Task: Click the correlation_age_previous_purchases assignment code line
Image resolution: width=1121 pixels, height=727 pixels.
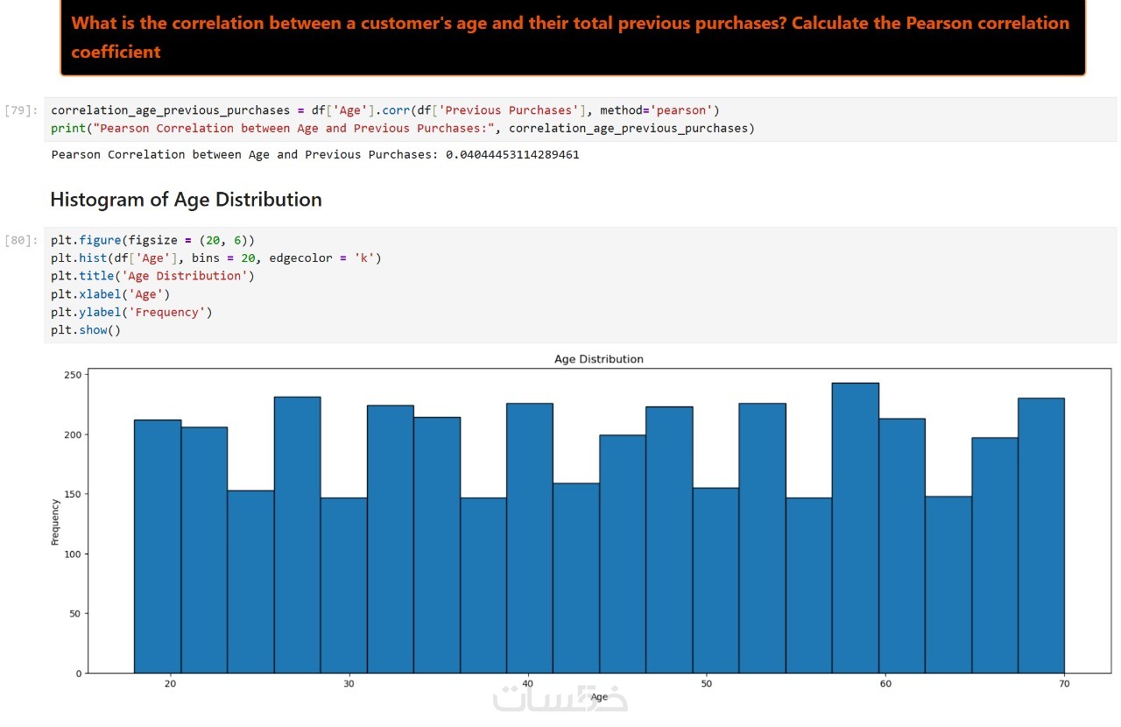Action: tap(384, 110)
